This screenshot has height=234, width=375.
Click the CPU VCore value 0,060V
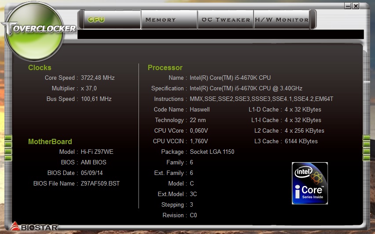click(x=199, y=131)
